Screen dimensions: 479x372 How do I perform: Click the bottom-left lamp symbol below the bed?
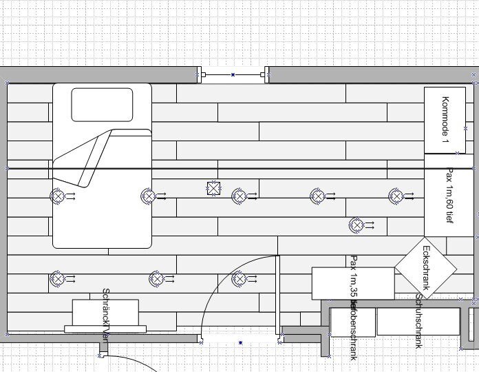tap(58, 278)
